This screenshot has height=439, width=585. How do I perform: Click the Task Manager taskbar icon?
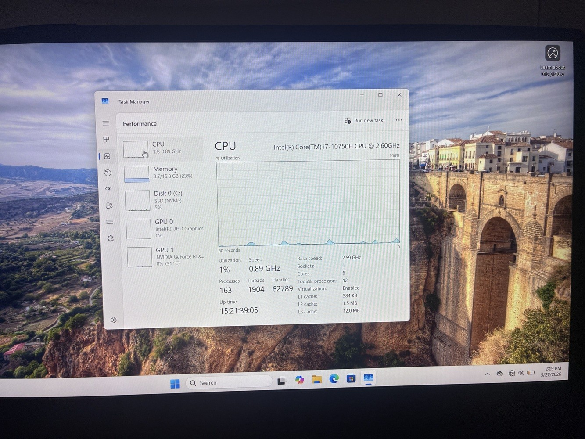click(368, 378)
